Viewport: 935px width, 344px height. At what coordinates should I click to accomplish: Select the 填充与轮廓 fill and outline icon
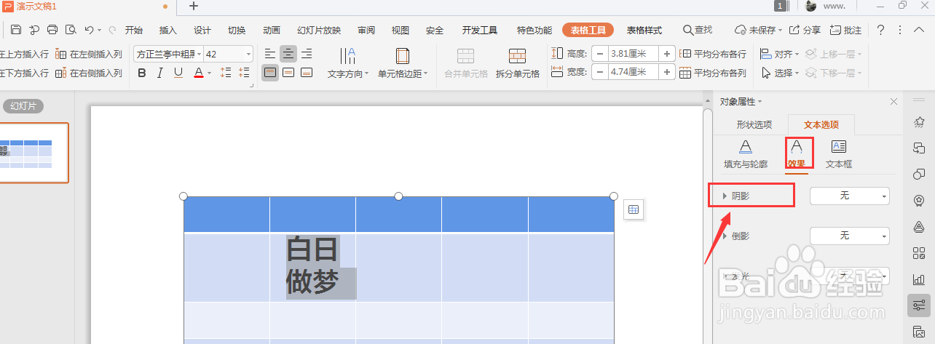tap(746, 154)
